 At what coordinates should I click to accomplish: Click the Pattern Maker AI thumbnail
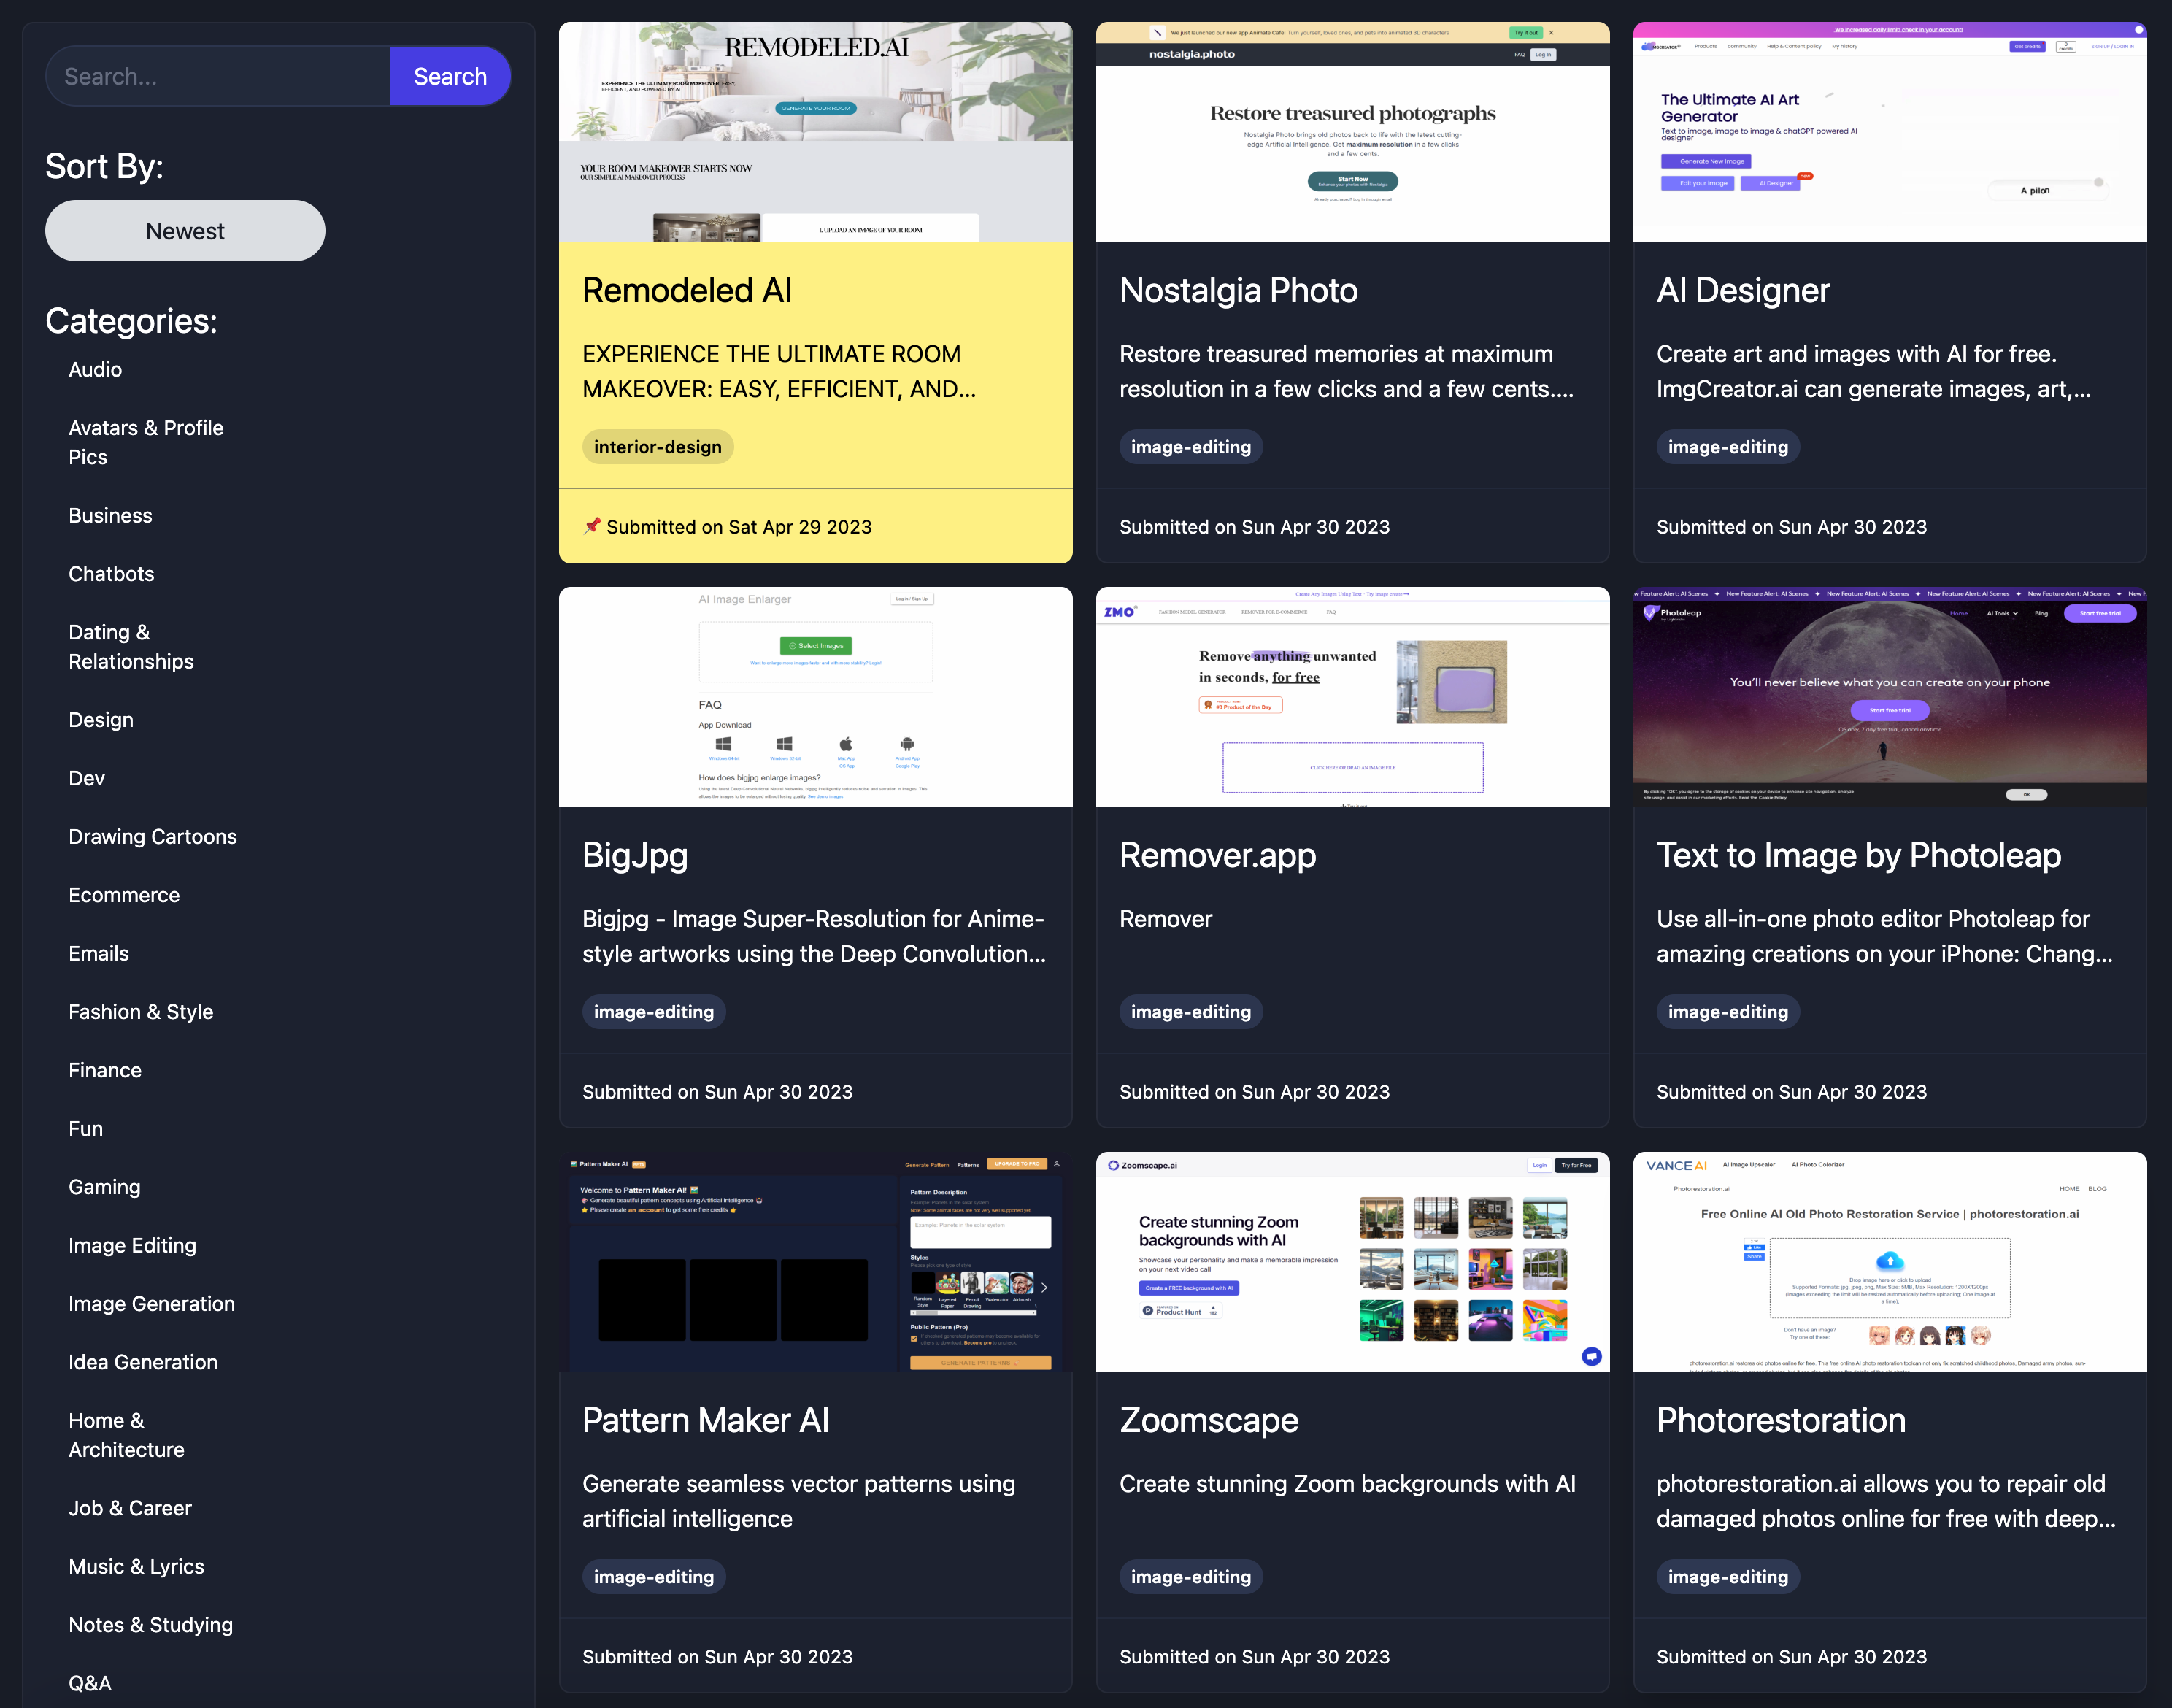pos(815,1262)
